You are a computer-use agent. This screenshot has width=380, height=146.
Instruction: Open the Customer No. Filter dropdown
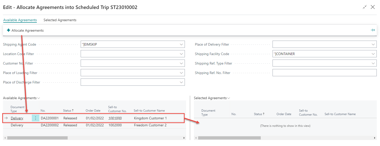[x=181, y=63]
